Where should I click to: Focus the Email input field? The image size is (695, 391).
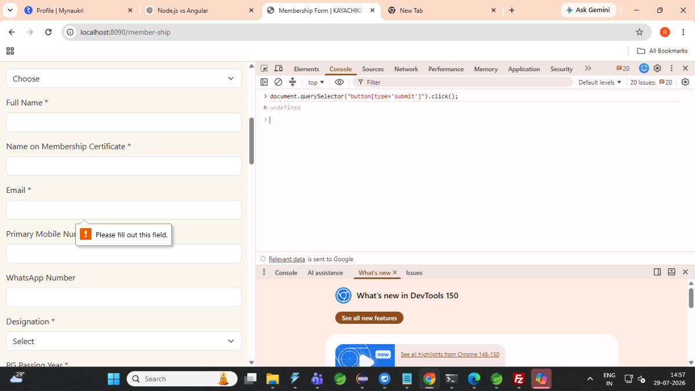(x=124, y=210)
